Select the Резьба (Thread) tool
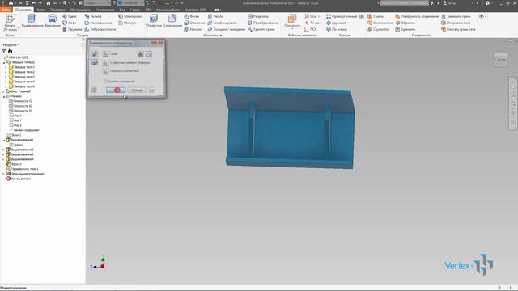 [216, 16]
